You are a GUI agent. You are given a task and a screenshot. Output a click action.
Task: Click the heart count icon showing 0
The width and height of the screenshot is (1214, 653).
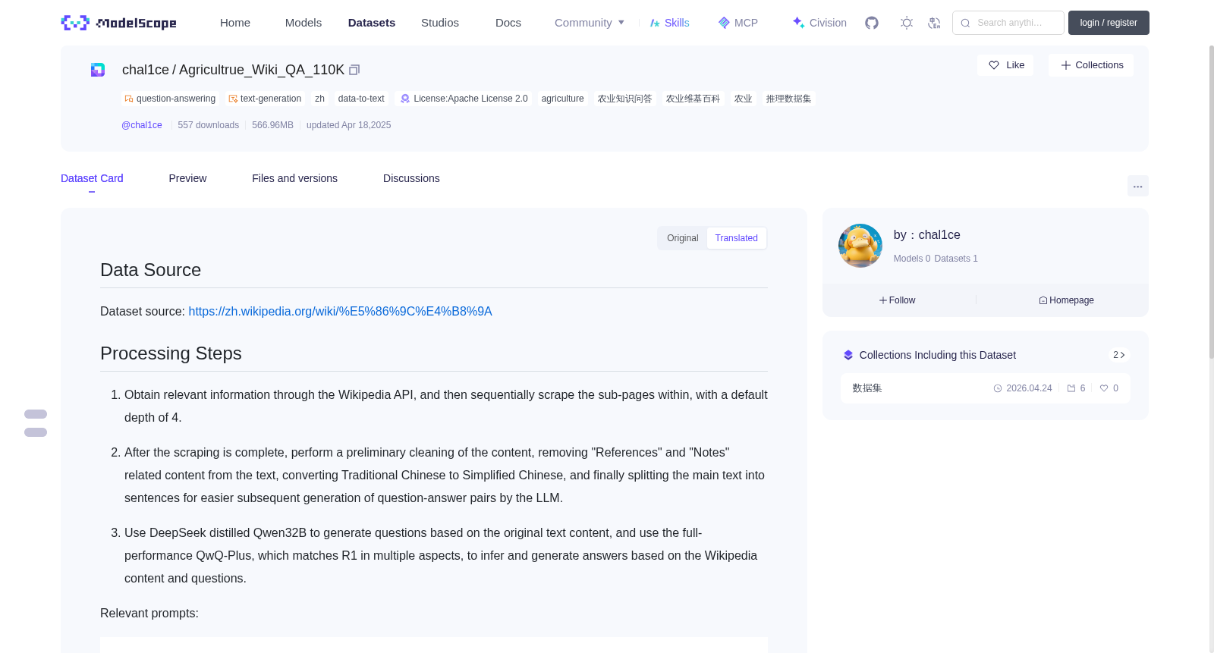1104,388
